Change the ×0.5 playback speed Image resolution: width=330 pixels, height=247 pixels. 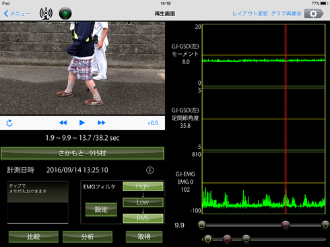tap(153, 123)
